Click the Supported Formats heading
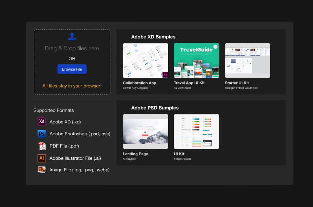This screenshot has height=207, width=313. (54, 110)
